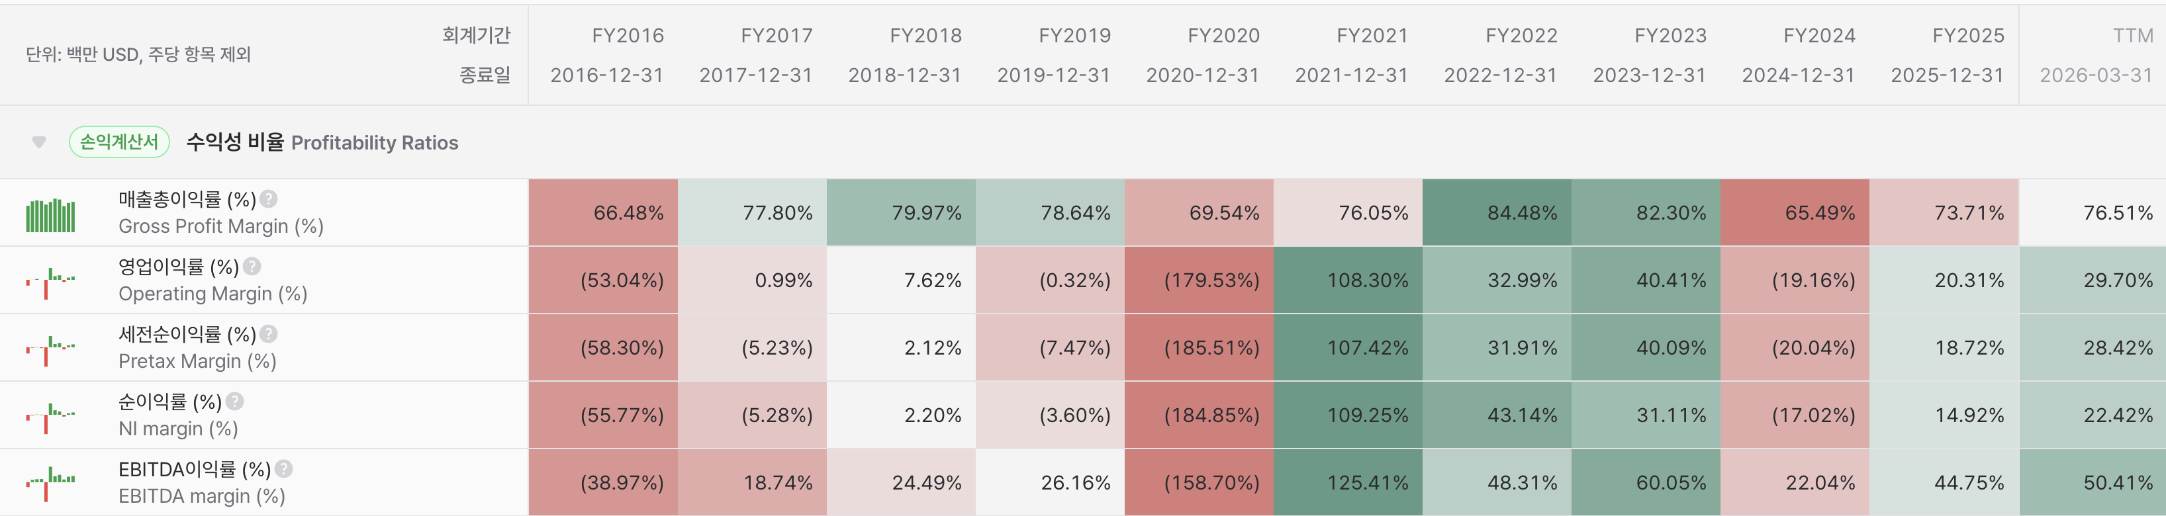Show help for 매출총이익률 question mark icon
The image size is (2166, 516).
[x=268, y=199]
